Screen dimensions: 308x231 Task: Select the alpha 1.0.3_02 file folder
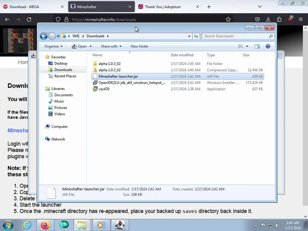point(177,64)
